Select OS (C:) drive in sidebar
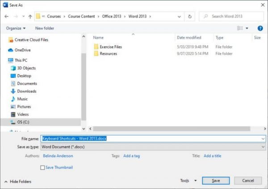This screenshot has width=268, height=189. pyautogui.click(x=41, y=122)
